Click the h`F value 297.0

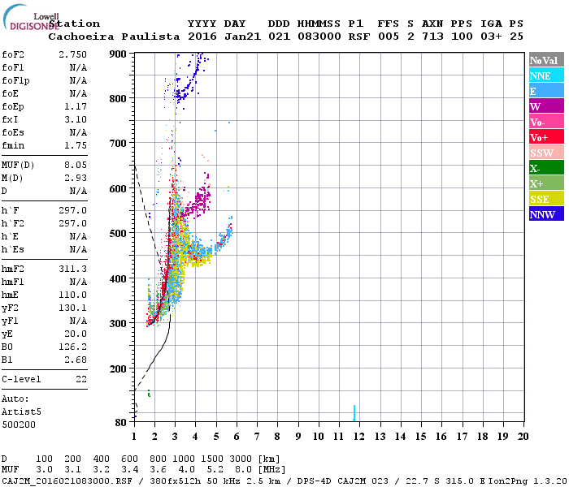72,210
